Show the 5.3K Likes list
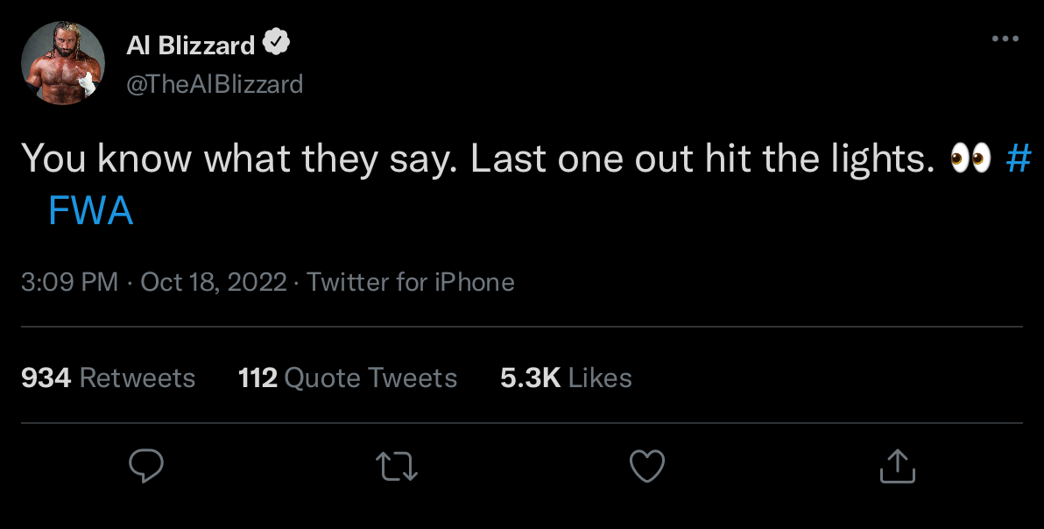 point(566,377)
